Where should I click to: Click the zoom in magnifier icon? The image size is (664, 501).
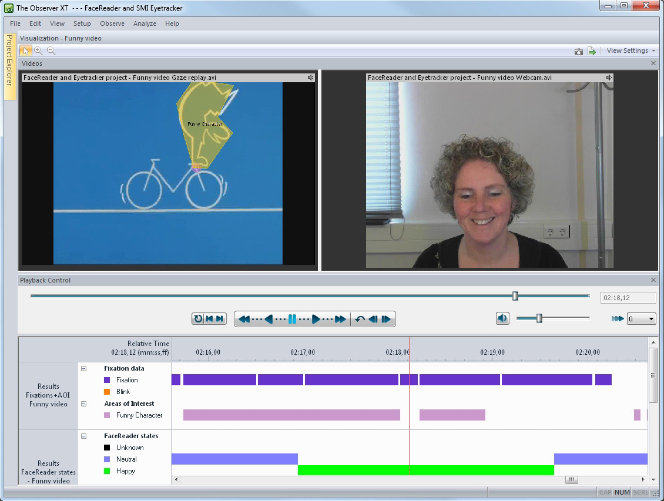(x=38, y=51)
